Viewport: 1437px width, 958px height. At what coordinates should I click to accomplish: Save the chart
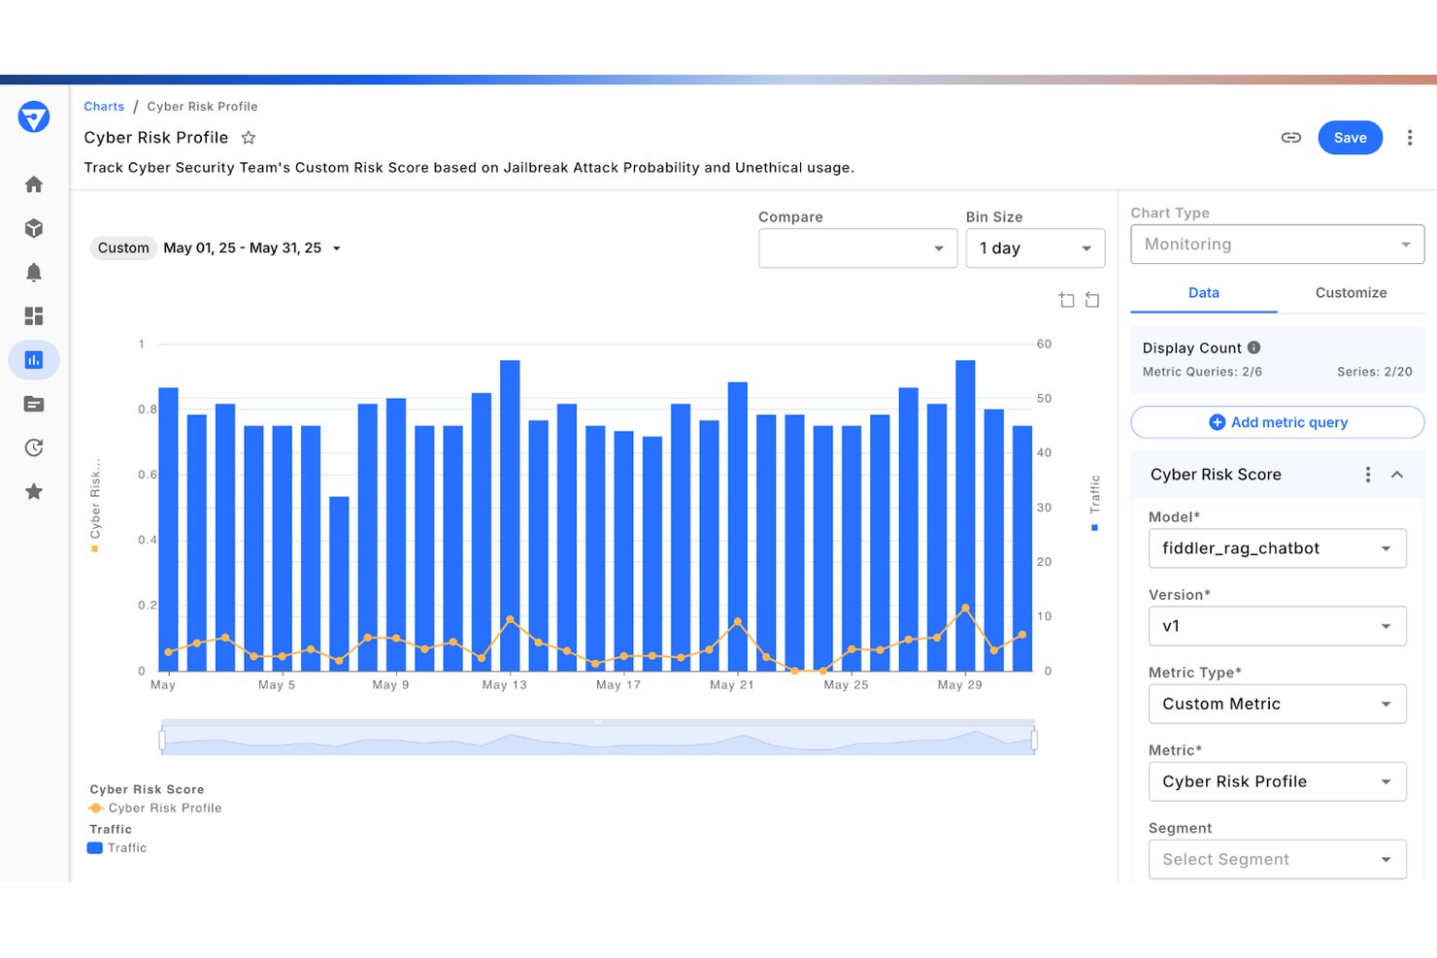[x=1350, y=138]
